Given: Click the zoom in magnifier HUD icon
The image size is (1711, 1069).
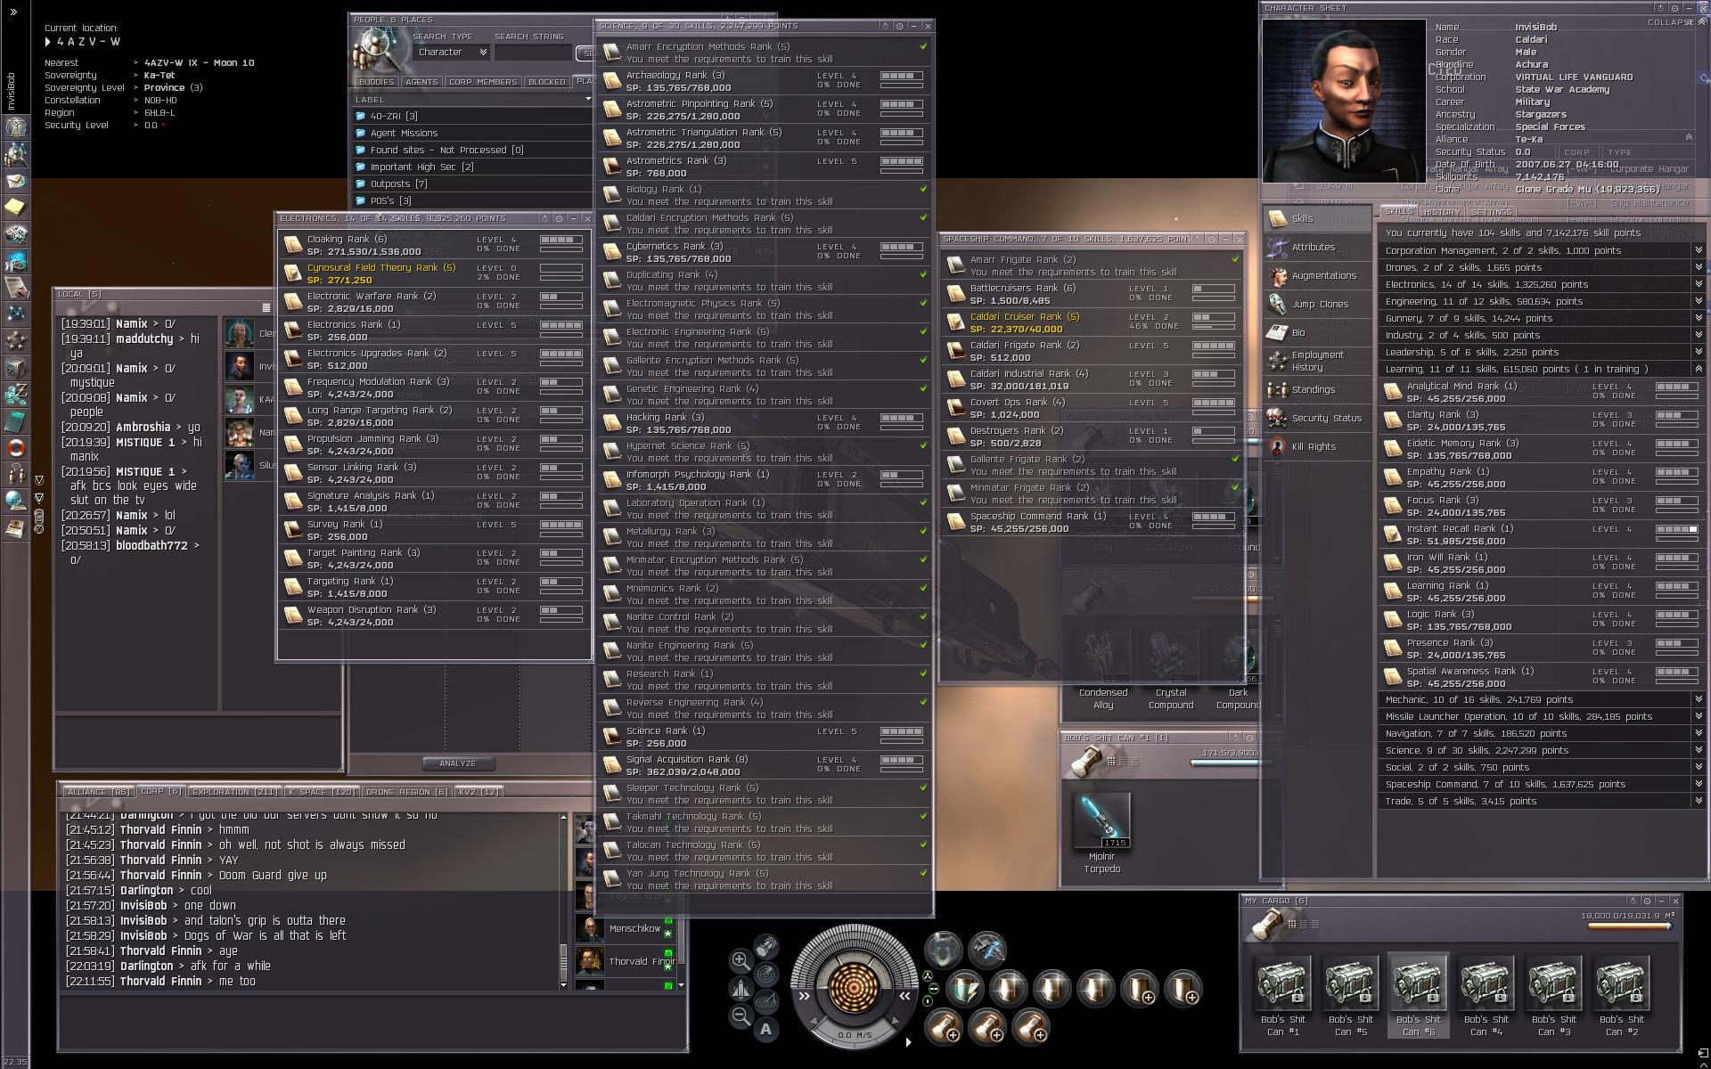Looking at the screenshot, I should pos(740,960).
